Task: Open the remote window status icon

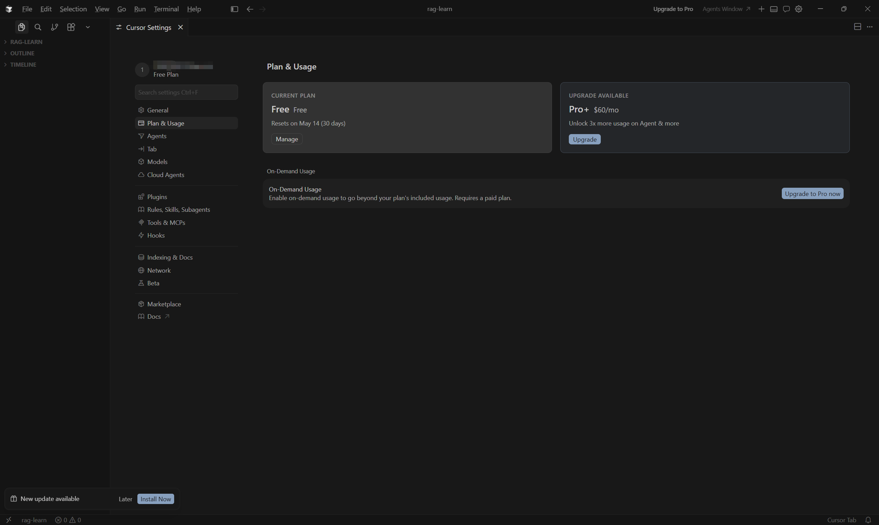Action: pyautogui.click(x=9, y=520)
